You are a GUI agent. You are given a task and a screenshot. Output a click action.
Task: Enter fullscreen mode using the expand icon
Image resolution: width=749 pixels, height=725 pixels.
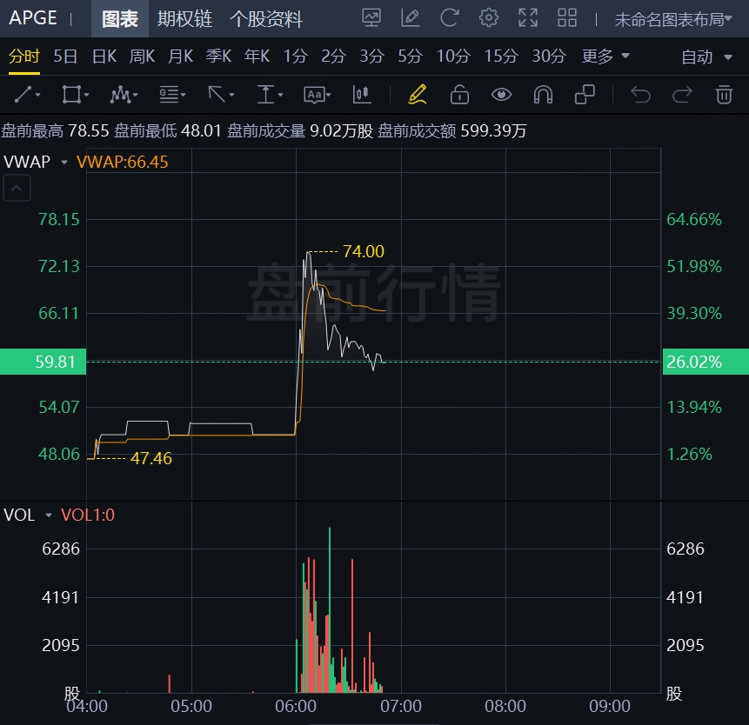tap(528, 18)
